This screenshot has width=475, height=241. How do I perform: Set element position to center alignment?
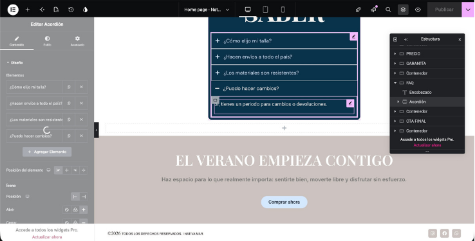point(67,170)
